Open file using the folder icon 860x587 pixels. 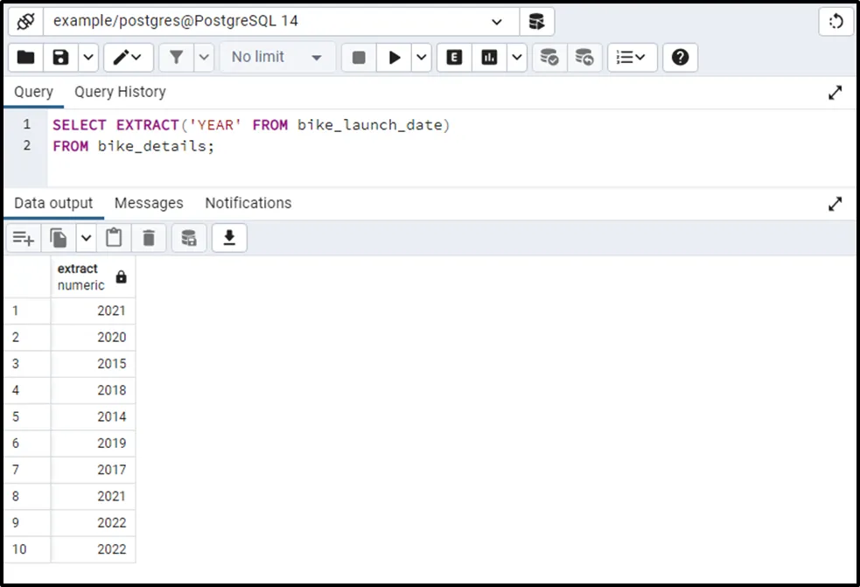coord(26,58)
